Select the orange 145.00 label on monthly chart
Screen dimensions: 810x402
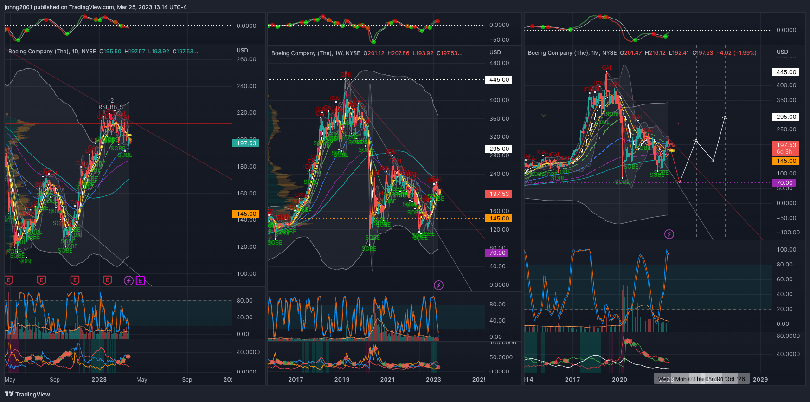coord(786,161)
